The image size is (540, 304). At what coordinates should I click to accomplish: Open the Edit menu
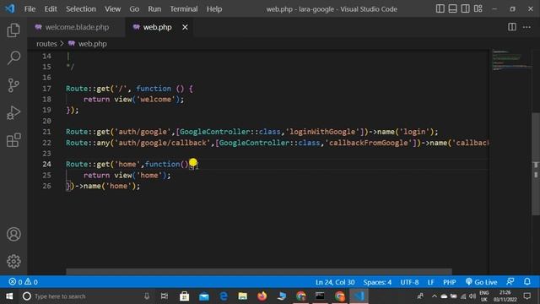coord(51,9)
